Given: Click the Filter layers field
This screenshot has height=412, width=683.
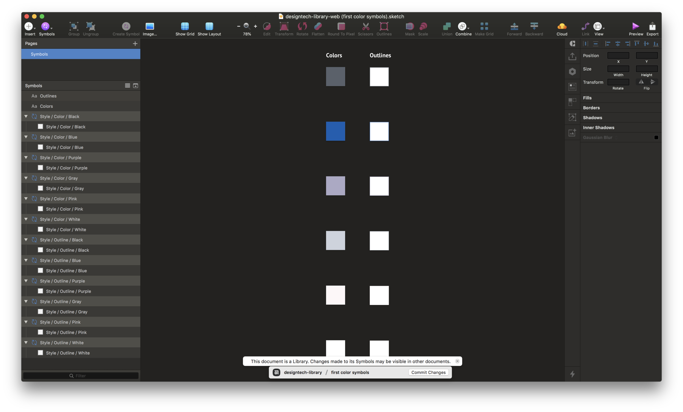Looking at the screenshot, I should (x=81, y=375).
